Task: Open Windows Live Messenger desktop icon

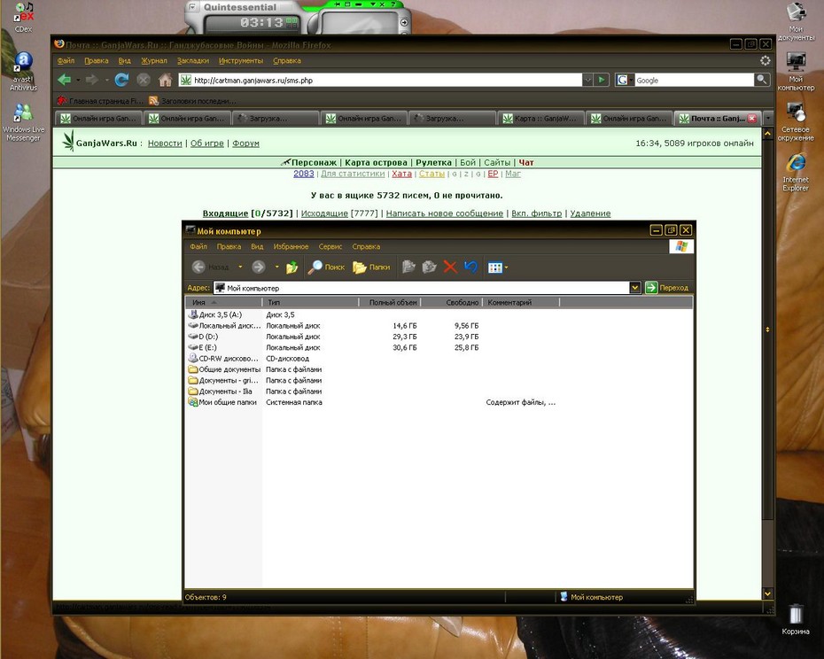Action: tap(23, 122)
